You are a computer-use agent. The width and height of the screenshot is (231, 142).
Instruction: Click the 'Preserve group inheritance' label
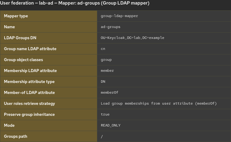click(x=29, y=114)
